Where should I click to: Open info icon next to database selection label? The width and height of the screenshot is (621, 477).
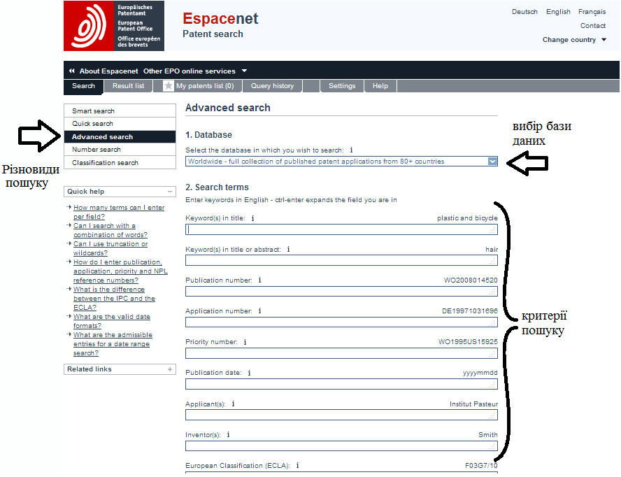click(x=351, y=150)
